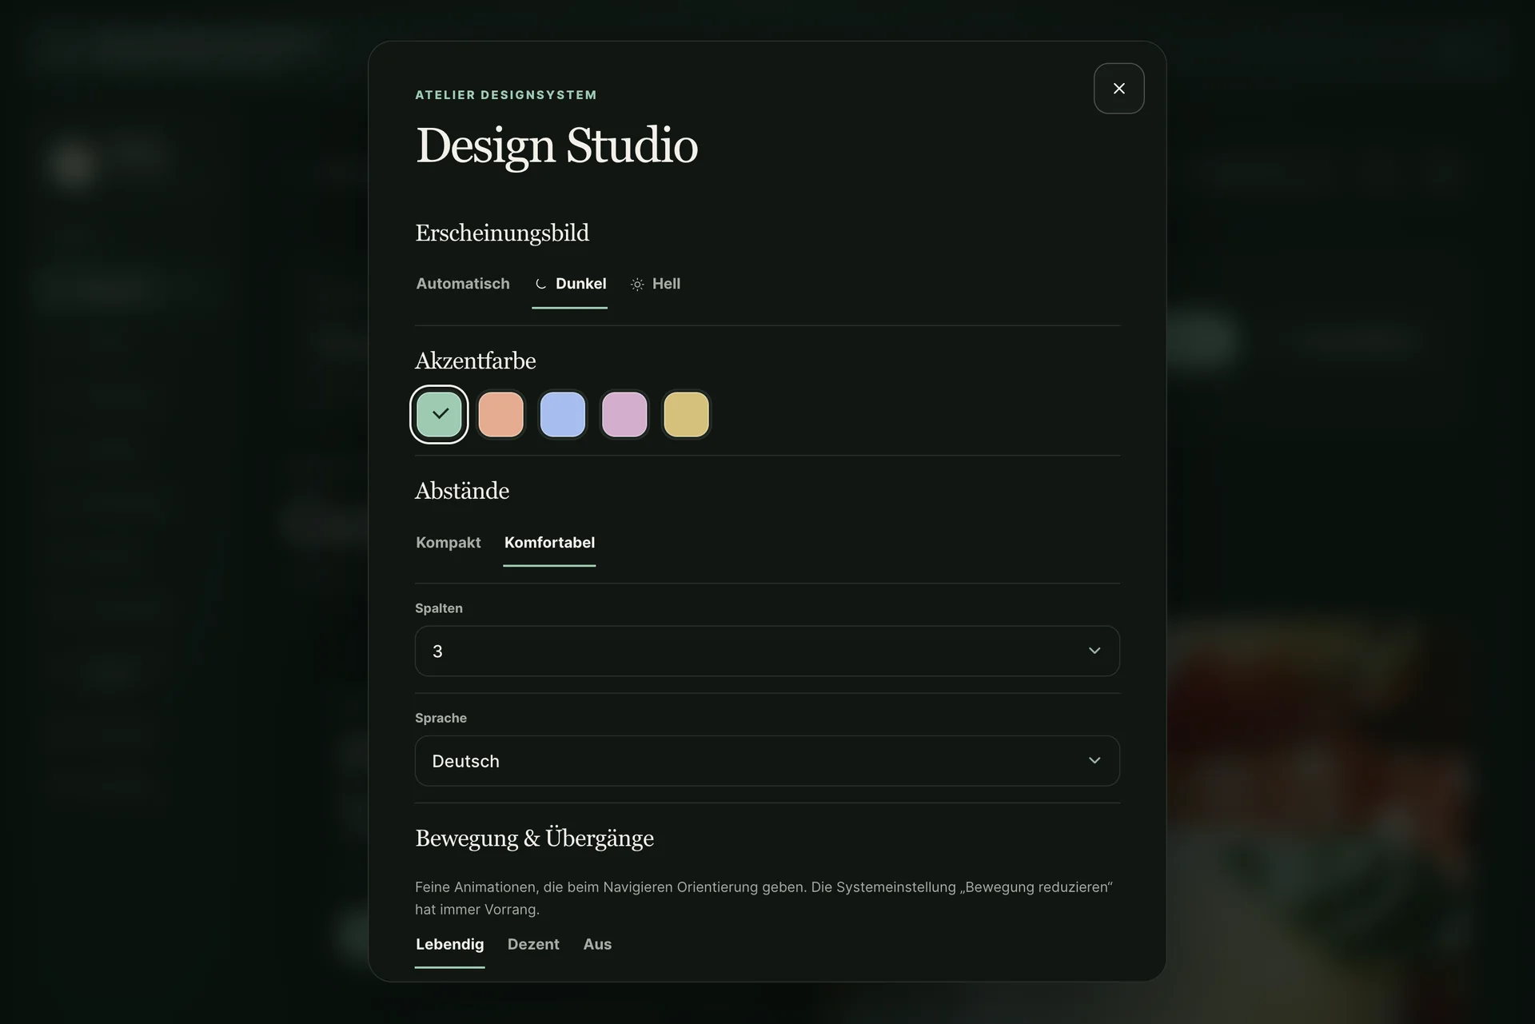Click the Spalten field label
Viewport: 1535px width, 1024px height.
(x=439, y=608)
